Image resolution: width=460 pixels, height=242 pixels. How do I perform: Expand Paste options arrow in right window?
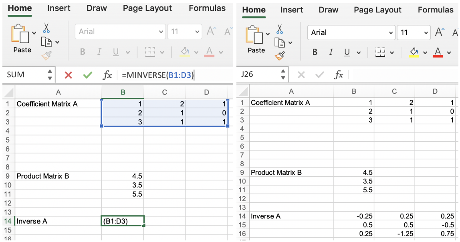click(268, 34)
